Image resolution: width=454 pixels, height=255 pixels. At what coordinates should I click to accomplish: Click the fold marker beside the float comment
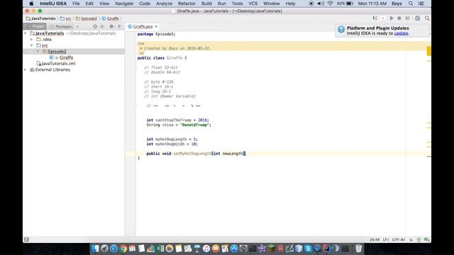point(135,67)
